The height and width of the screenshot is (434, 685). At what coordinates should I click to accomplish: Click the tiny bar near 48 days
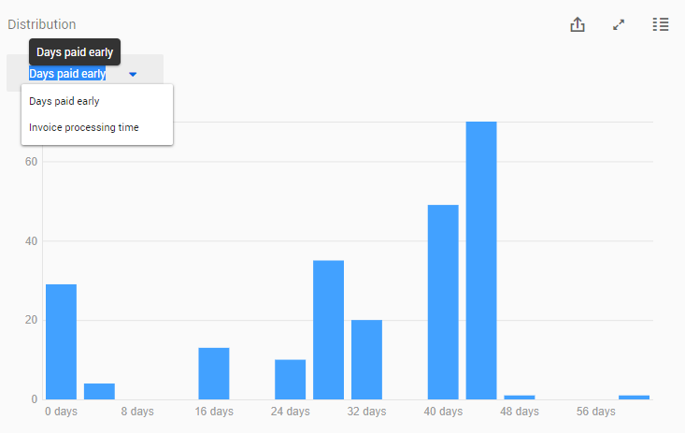point(520,397)
